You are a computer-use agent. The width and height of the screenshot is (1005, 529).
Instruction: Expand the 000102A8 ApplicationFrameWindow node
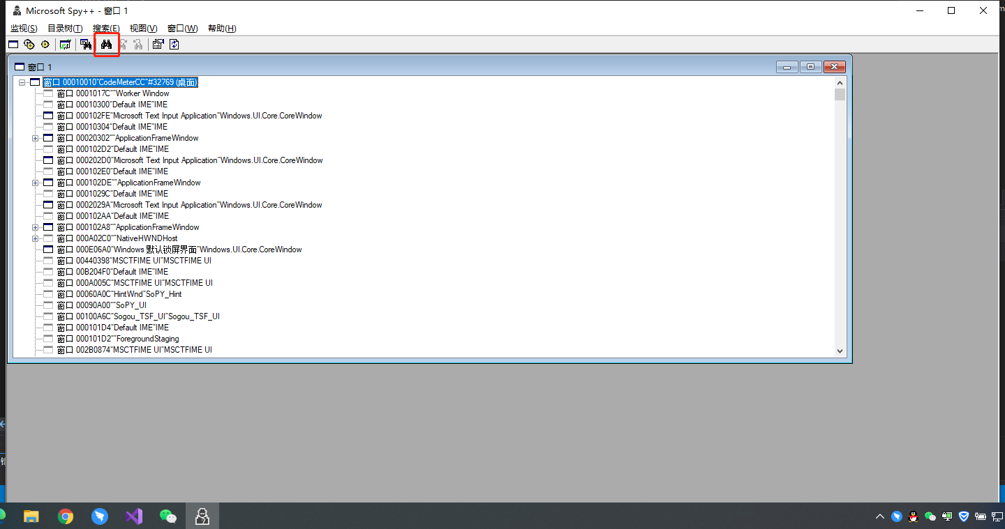35,227
